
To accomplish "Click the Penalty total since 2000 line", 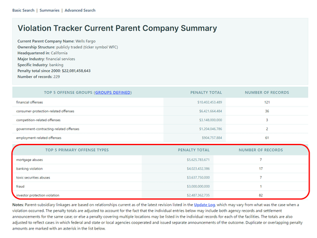I will pos(54,71).
